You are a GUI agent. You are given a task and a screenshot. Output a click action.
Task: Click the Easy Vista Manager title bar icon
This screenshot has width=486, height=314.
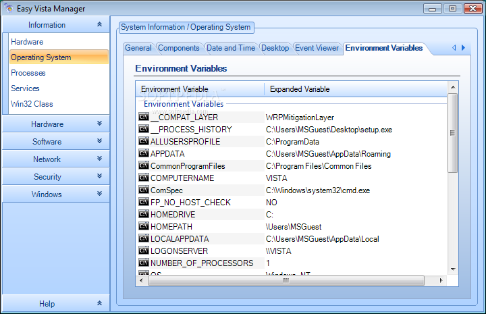[9, 8]
